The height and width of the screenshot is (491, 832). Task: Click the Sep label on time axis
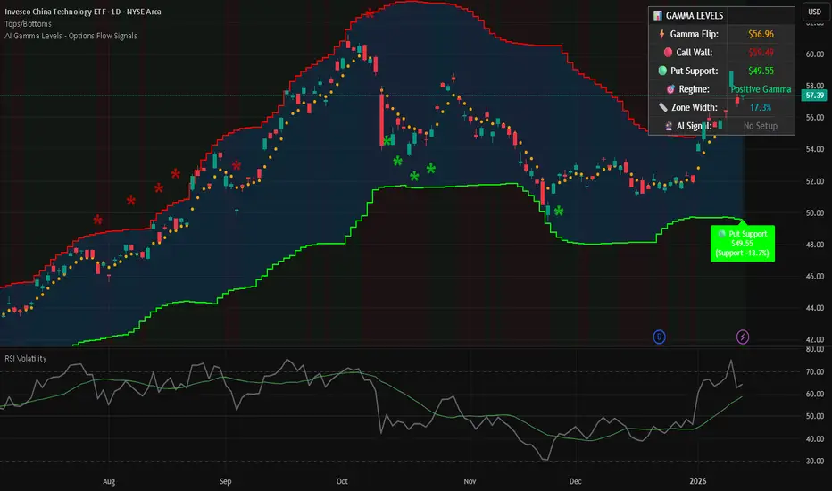point(226,481)
